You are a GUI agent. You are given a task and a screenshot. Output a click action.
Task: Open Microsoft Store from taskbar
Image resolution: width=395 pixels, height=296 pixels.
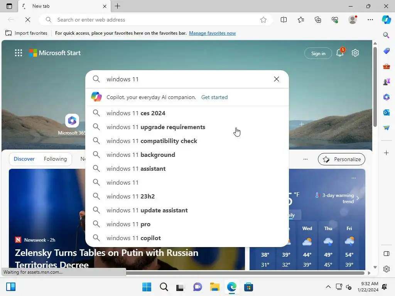(248, 287)
